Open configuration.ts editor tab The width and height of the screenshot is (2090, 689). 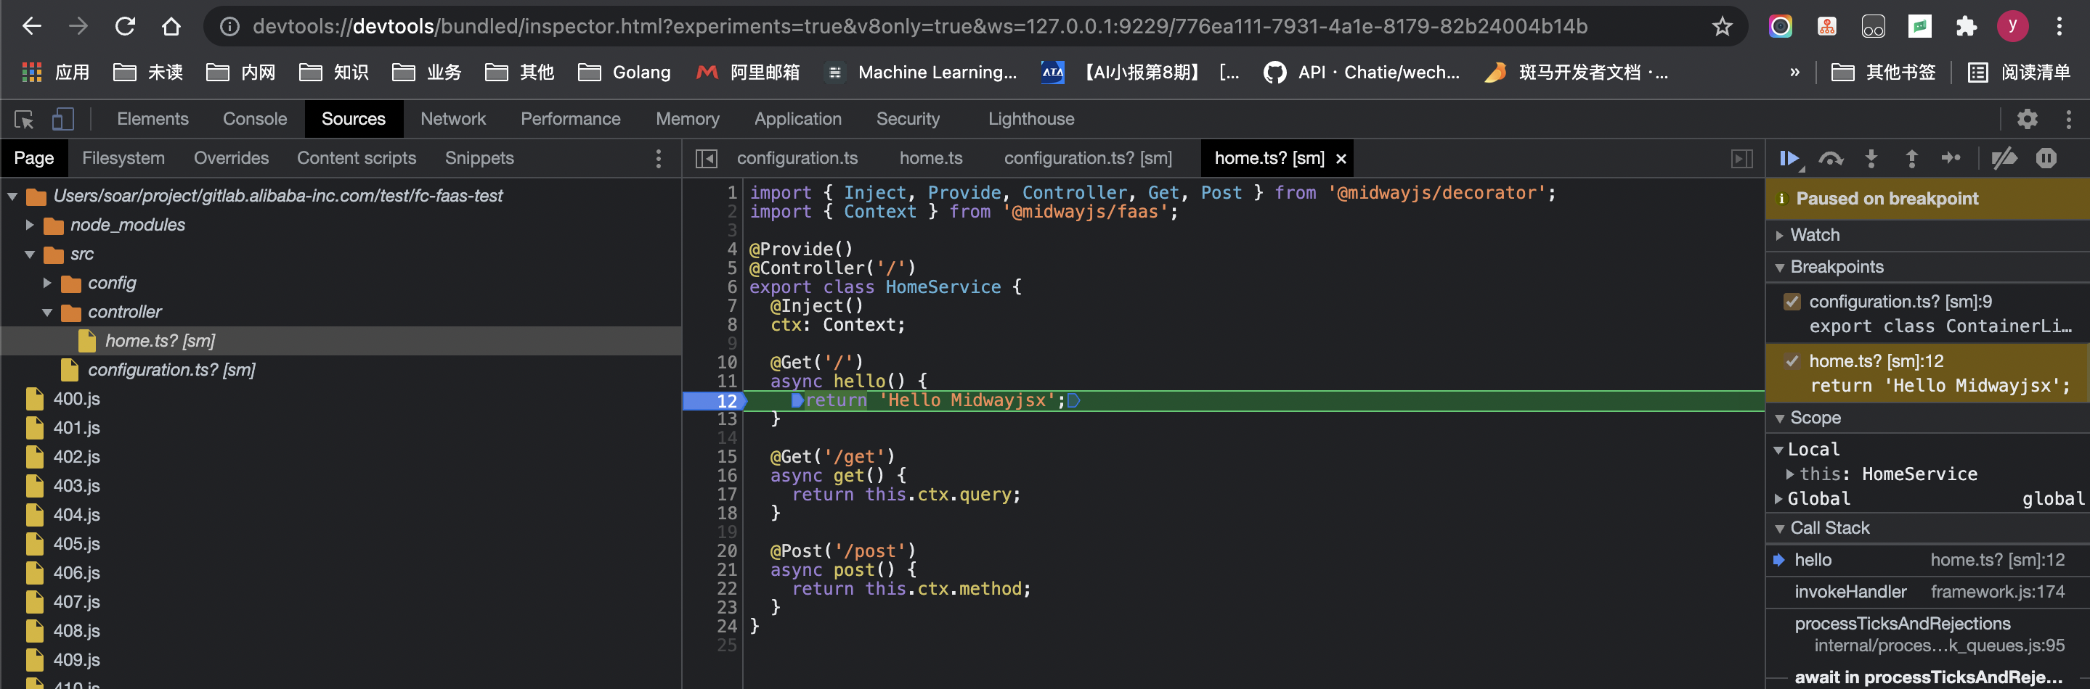tap(797, 159)
